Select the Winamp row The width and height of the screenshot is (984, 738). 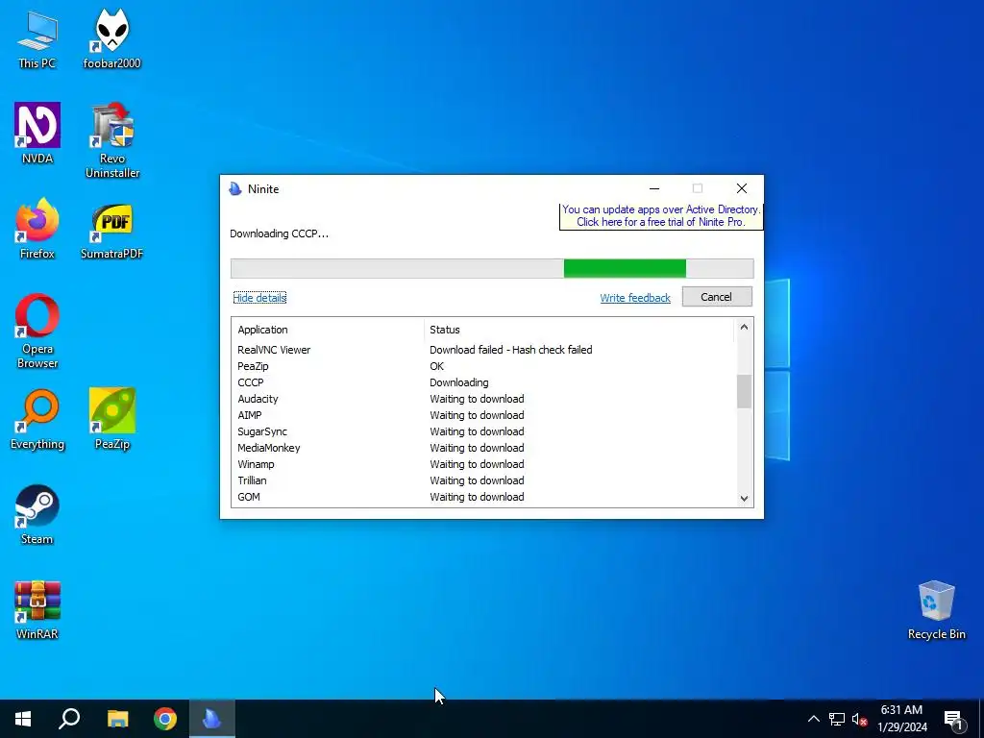point(483,464)
